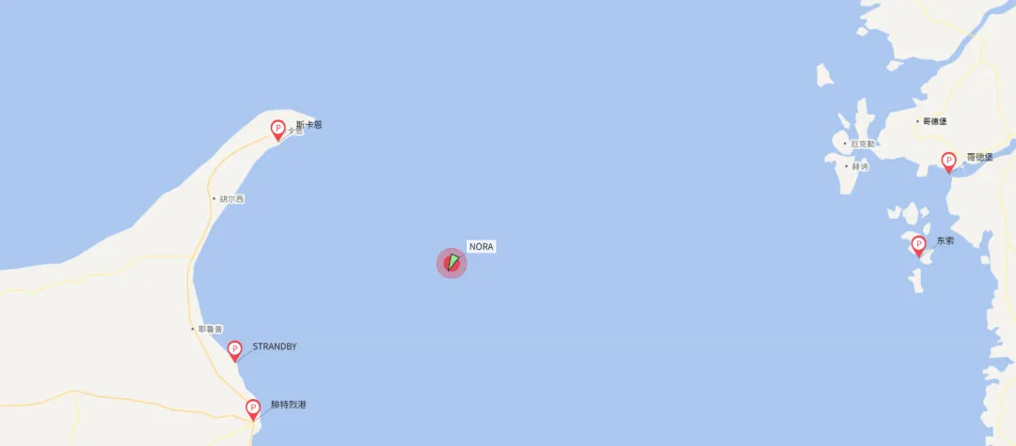Select the 腓特烈港 port marker pin
This screenshot has width=1016, height=446.
(x=253, y=409)
